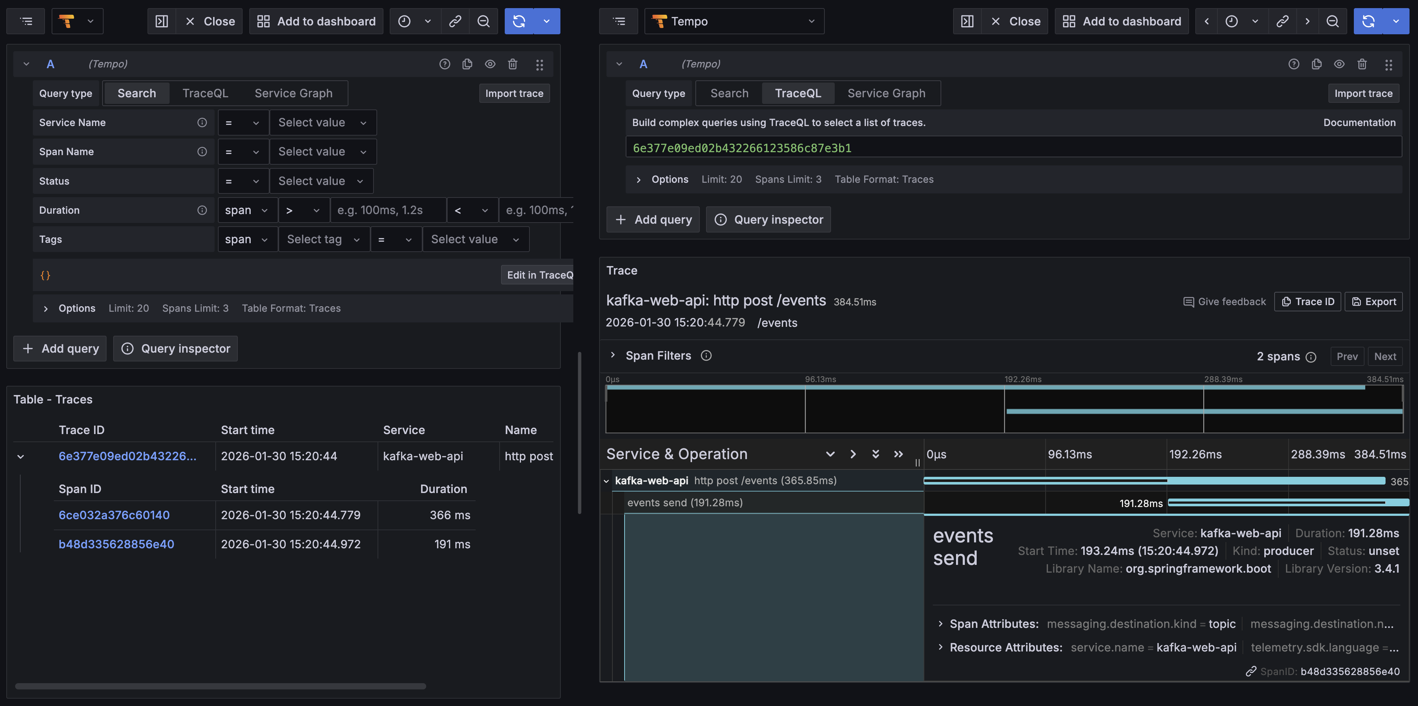Zoom out the time range with the magnifier icon
This screenshot has height=706, width=1418.
483,21
